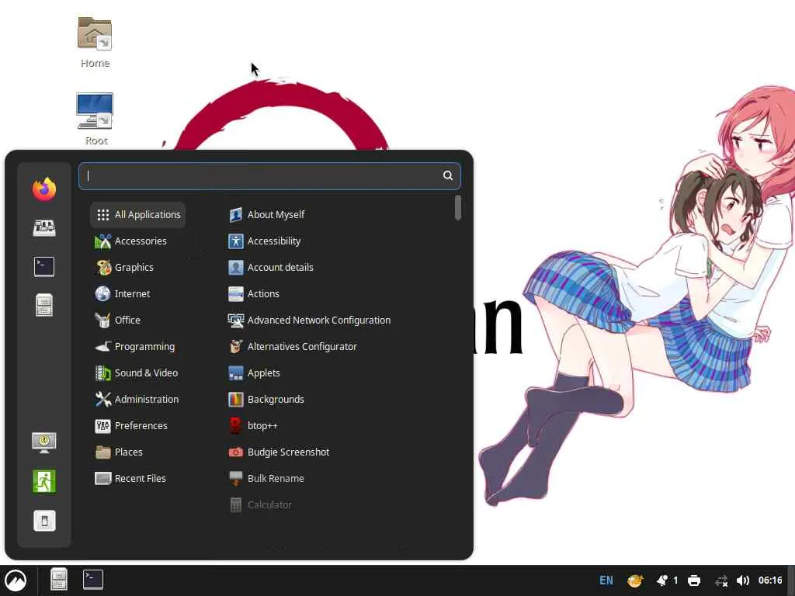Open the Actions application
The height and width of the screenshot is (596, 795).
pos(254,293)
